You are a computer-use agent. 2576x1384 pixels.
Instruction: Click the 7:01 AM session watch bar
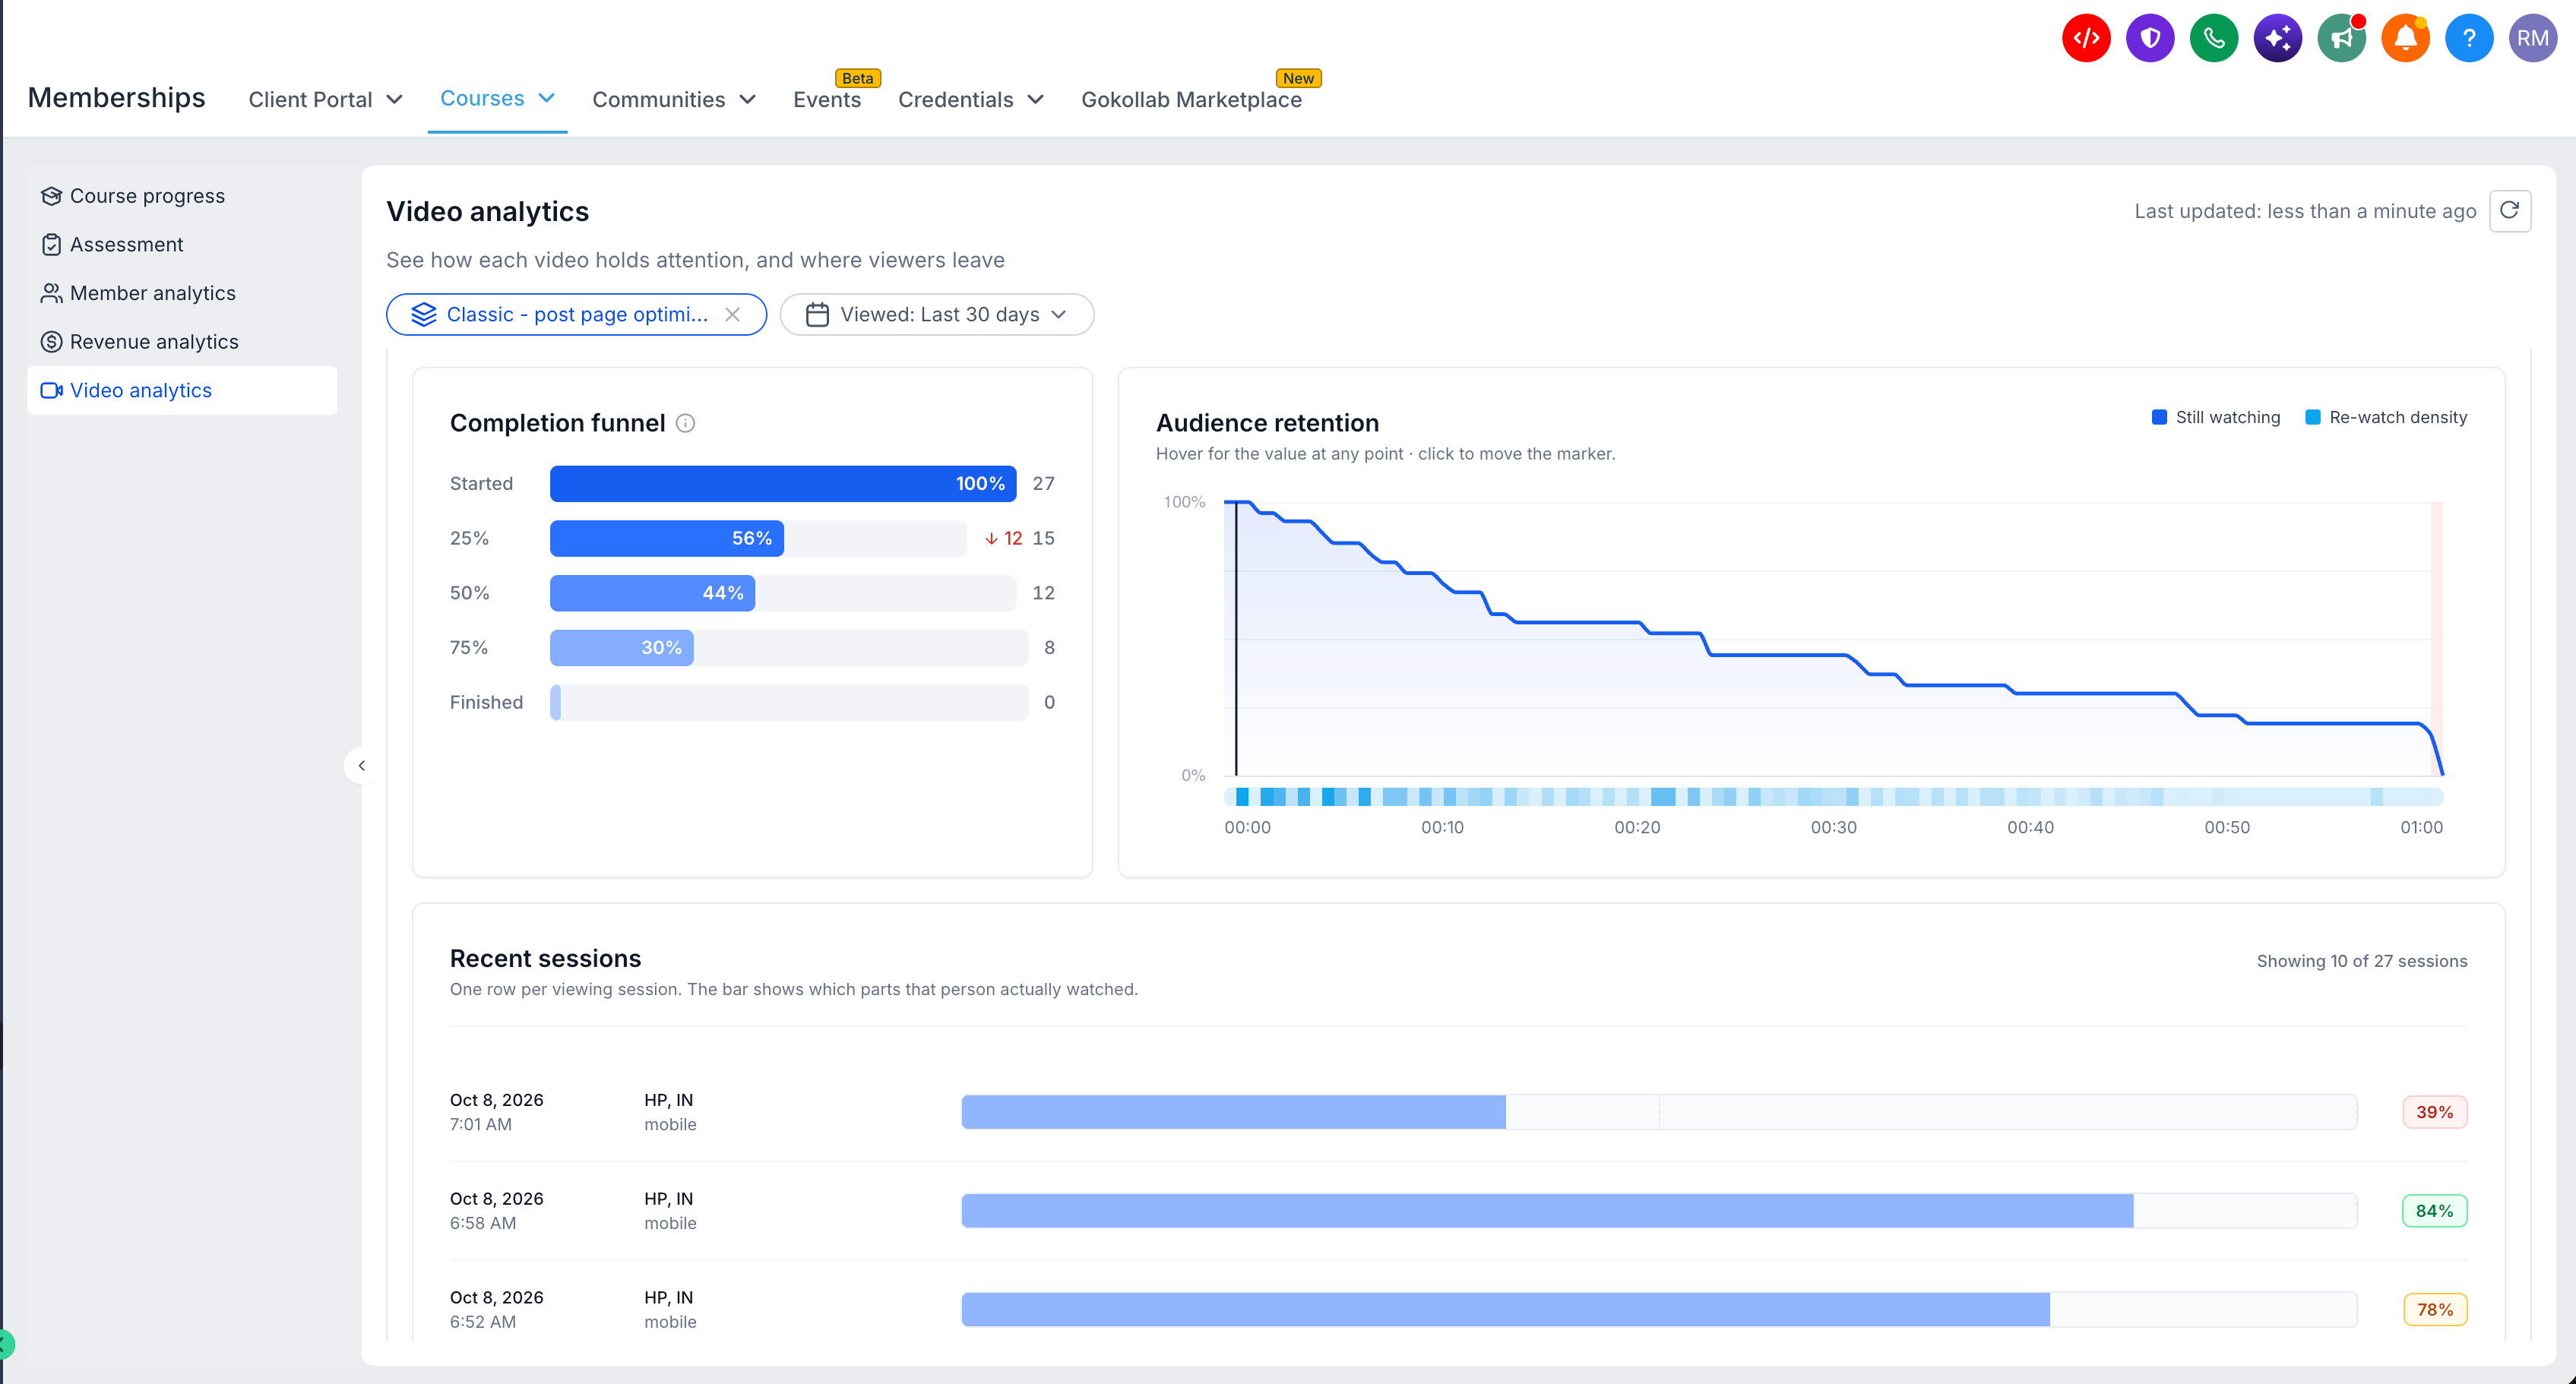click(1659, 1112)
